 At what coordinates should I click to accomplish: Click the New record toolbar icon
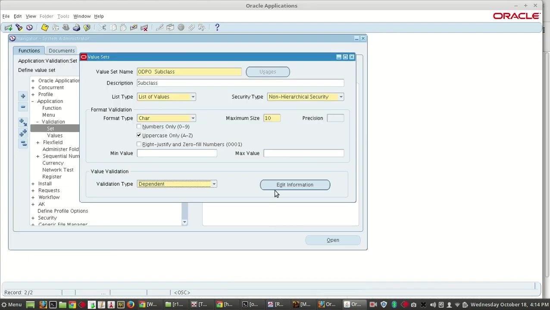(8, 28)
